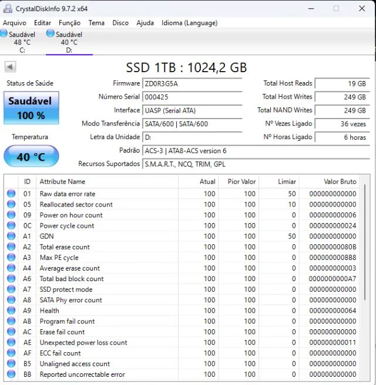Click the Número Serial field 000425
The width and height of the screenshot is (376, 385).
tap(192, 97)
